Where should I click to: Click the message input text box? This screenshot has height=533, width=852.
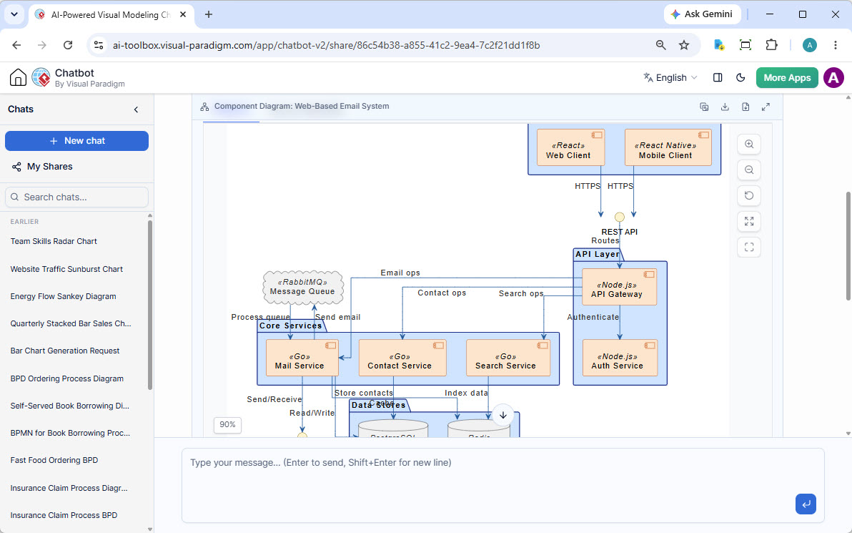(x=502, y=485)
